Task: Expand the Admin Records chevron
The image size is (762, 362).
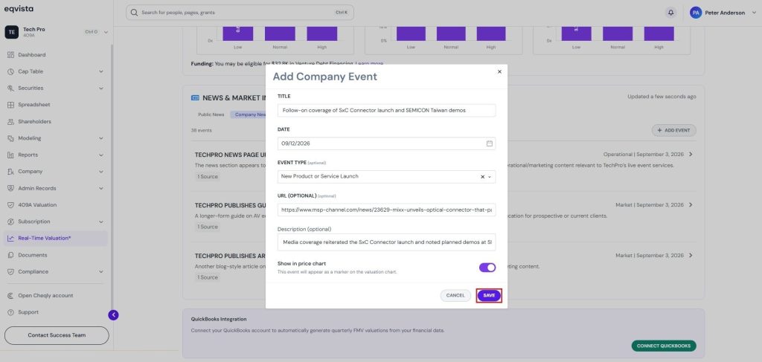Action: (x=101, y=188)
